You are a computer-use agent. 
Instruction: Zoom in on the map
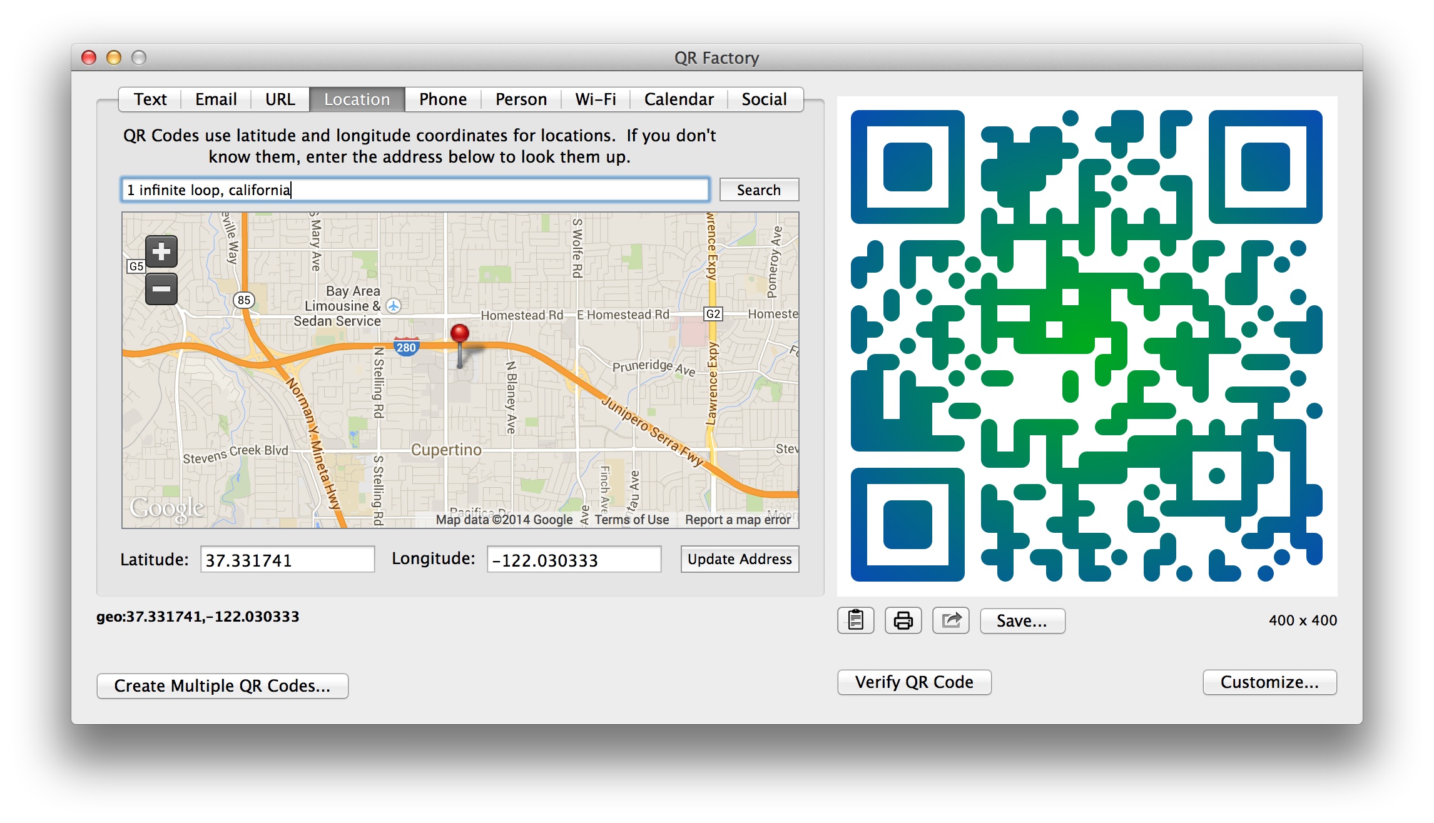161,251
